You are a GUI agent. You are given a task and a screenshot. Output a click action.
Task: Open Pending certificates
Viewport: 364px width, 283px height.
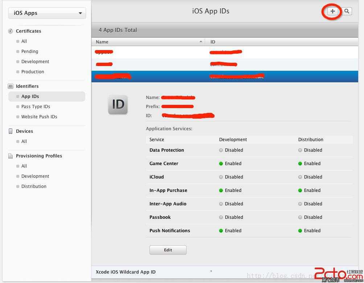pos(29,51)
